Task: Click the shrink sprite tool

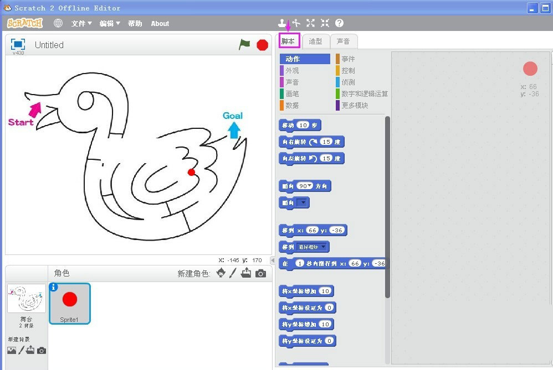Action: tap(324, 23)
